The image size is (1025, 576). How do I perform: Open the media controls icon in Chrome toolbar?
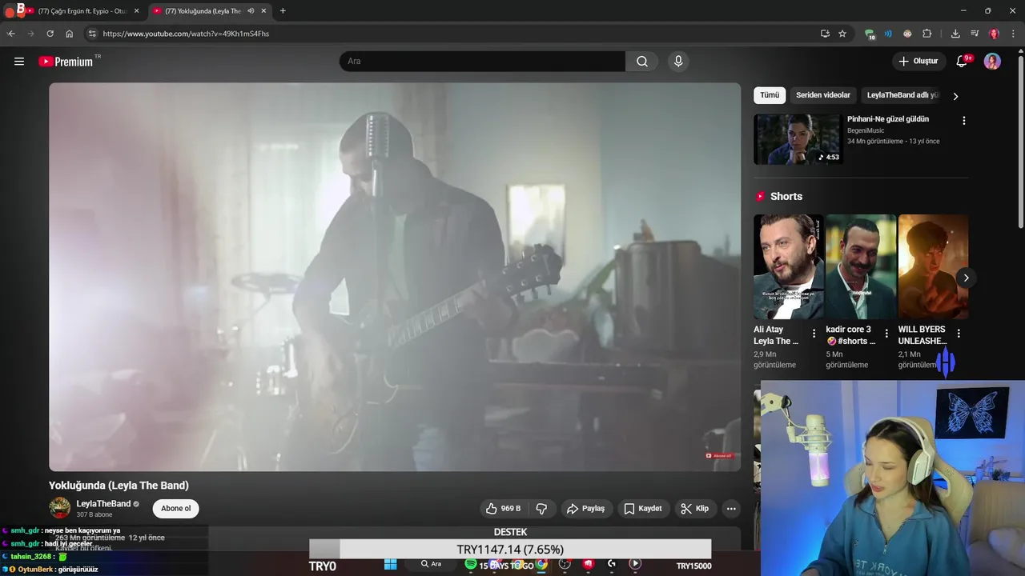pyautogui.click(x=975, y=34)
